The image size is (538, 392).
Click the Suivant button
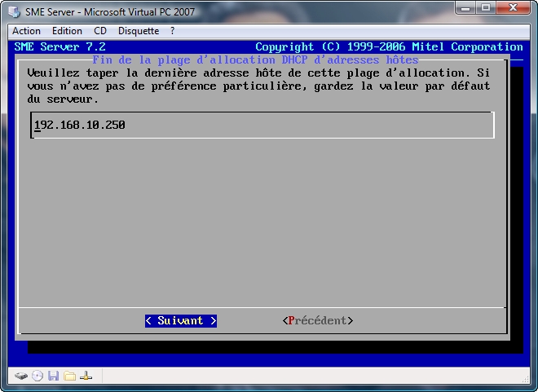pyautogui.click(x=181, y=320)
